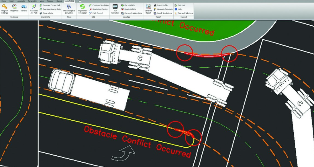Viewport: 314px width, 167px height.
Task: Select Oversteer Corner Path
Action: pos(52,9)
